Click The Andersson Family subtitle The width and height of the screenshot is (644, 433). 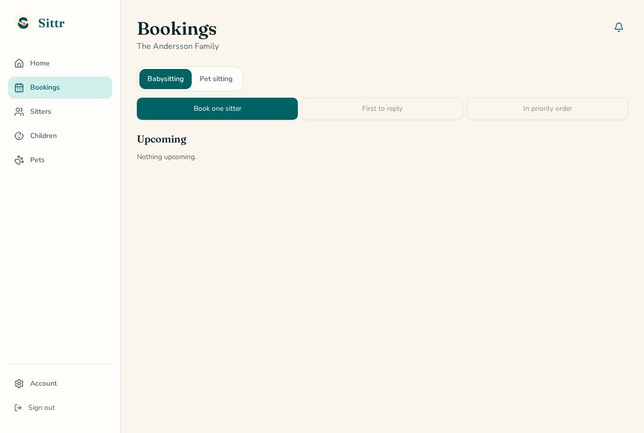(178, 46)
